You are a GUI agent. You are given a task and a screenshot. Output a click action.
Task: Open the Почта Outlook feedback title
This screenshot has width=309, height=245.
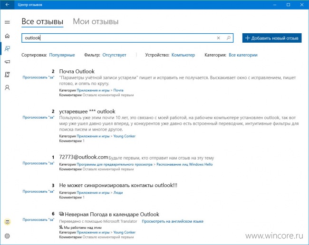coord(77,71)
